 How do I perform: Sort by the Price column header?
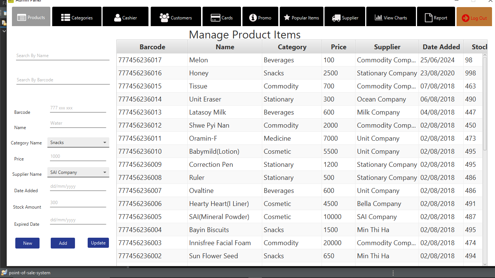pyautogui.click(x=338, y=47)
